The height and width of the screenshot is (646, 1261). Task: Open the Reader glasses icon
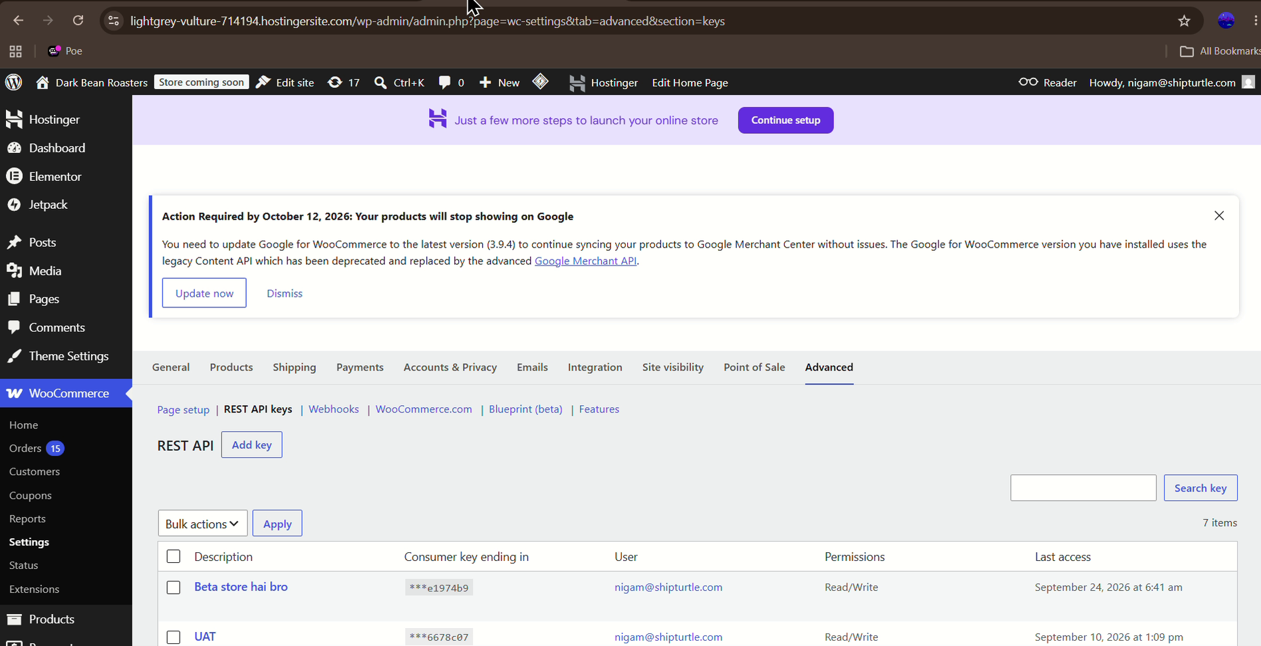pos(1048,82)
